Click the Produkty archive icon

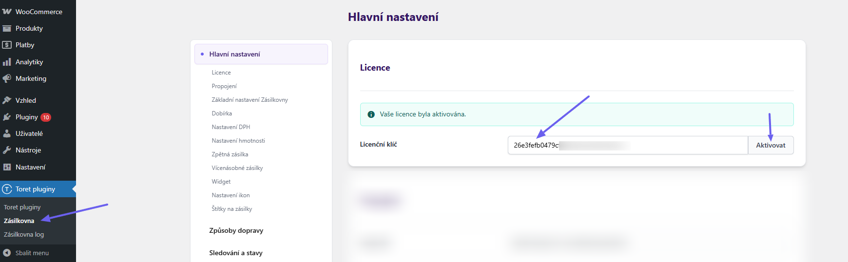pos(7,28)
